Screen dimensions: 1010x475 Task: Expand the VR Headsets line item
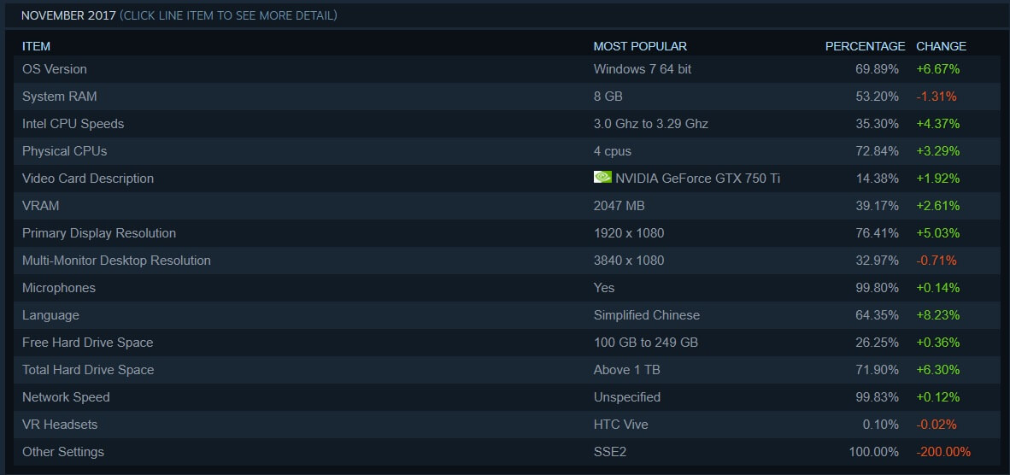60,425
